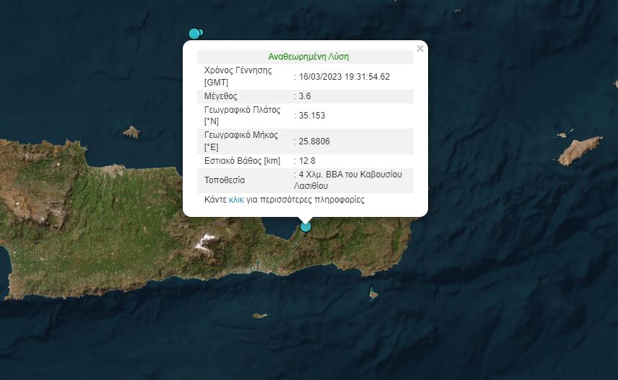Close the earthquake info popup
This screenshot has width=618, height=380.
tap(420, 49)
